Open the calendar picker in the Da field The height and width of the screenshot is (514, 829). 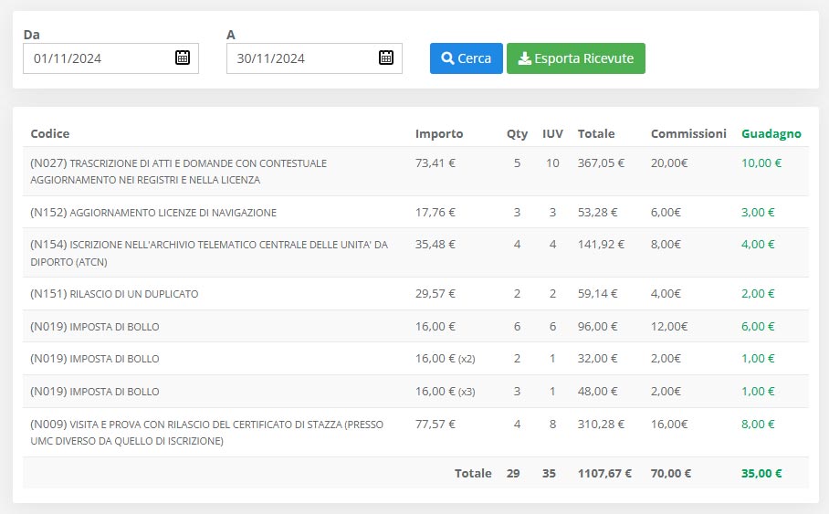pyautogui.click(x=183, y=58)
